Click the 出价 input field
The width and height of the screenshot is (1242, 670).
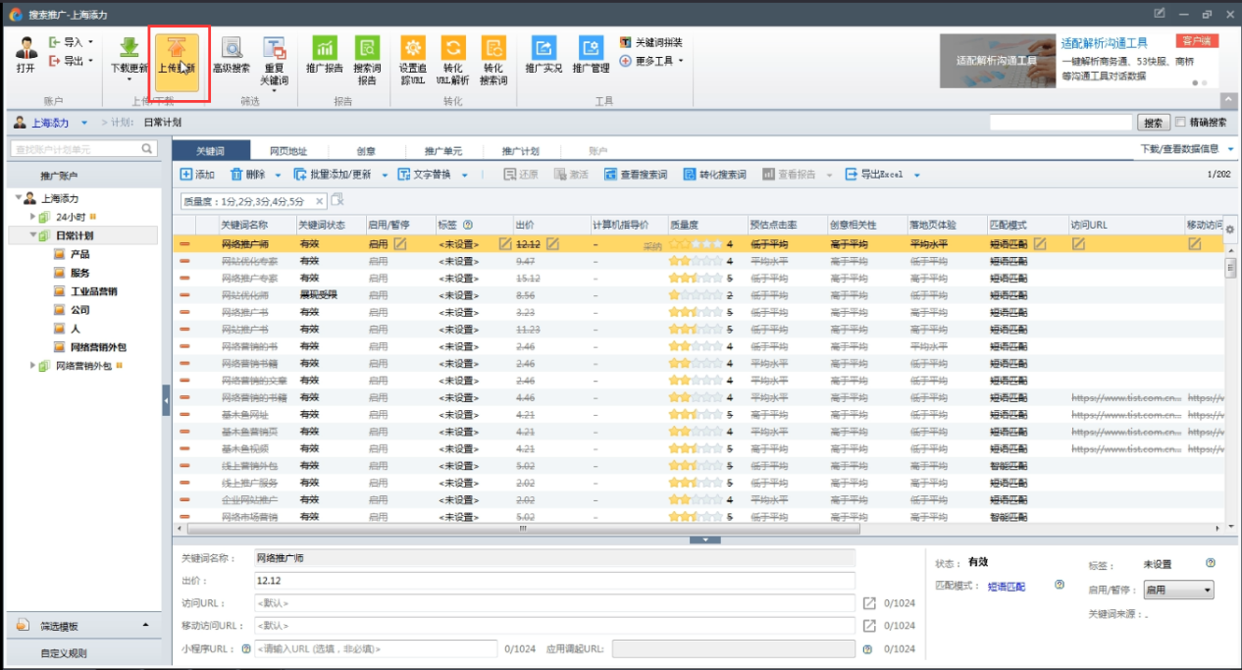[554, 580]
